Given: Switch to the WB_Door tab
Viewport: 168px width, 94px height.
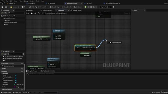Looking at the screenshot, I should [89, 4].
